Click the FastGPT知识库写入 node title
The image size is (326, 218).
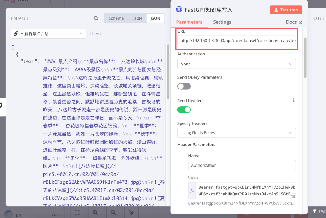[208, 10]
